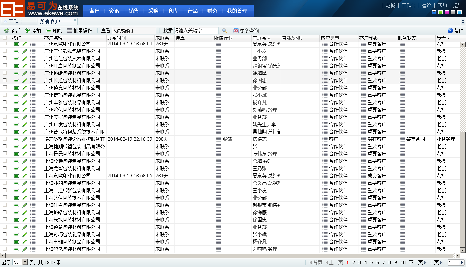Click the home icon on 工作台 tab

click(x=5, y=22)
